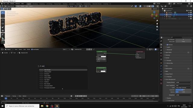The height and width of the screenshot is (108, 193).
Task: Open the Render menu
Action: click(x=12, y=4)
